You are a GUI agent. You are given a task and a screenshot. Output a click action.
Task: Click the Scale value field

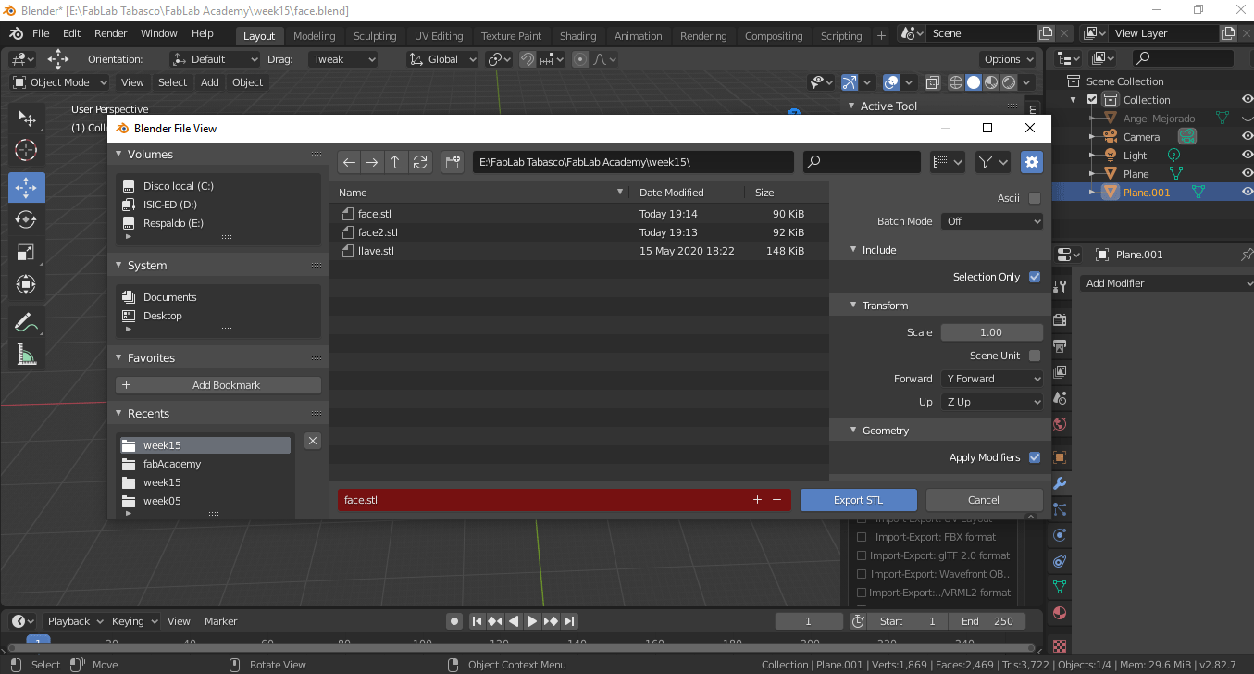coord(992,332)
